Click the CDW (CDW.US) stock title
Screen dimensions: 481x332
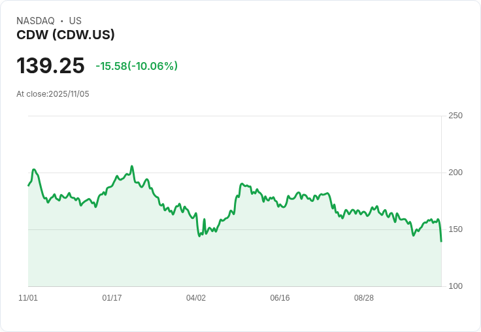click(x=65, y=35)
